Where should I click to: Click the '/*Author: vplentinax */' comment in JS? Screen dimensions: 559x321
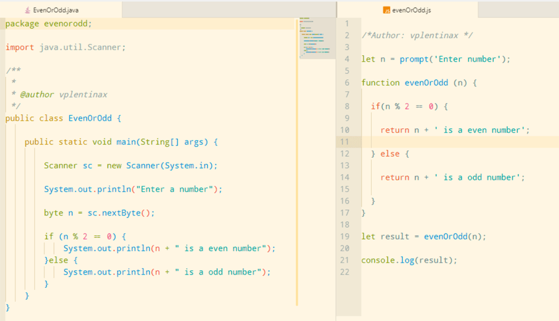coord(417,36)
